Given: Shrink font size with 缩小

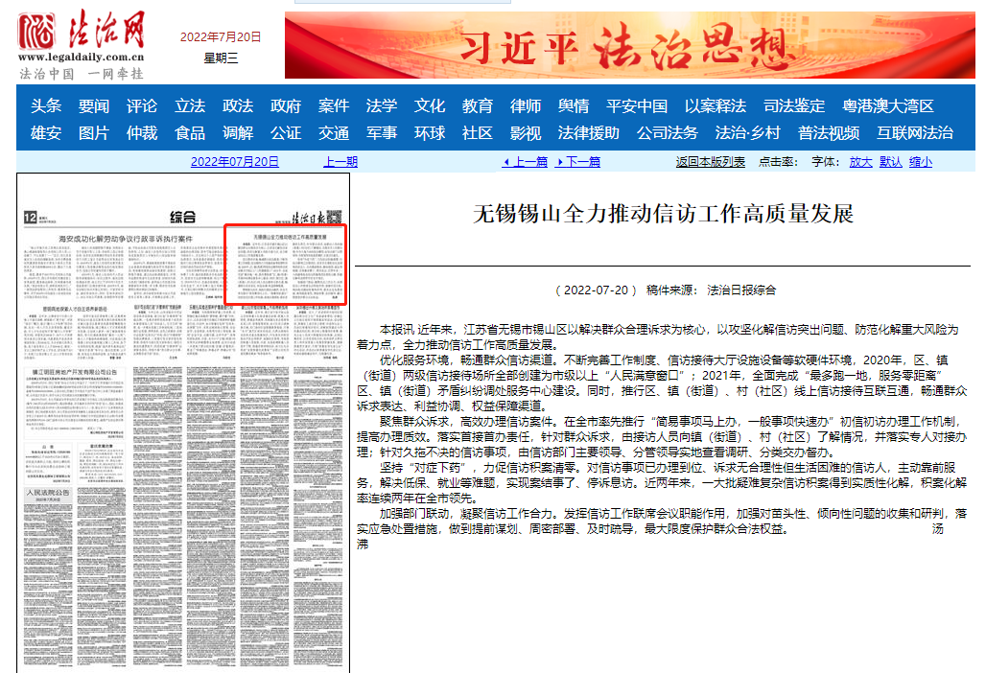Looking at the screenshot, I should click(921, 162).
